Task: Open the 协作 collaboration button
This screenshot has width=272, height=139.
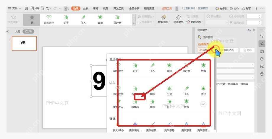Action: pos(234,8)
